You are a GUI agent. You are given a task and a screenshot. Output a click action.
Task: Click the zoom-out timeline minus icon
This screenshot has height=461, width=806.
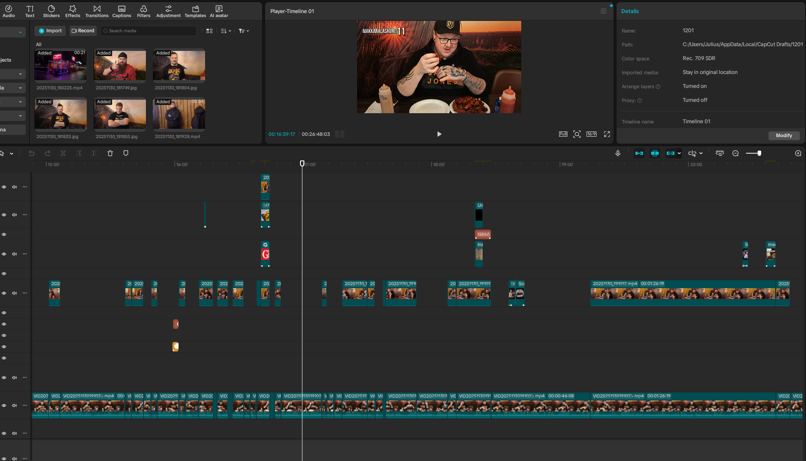(735, 153)
